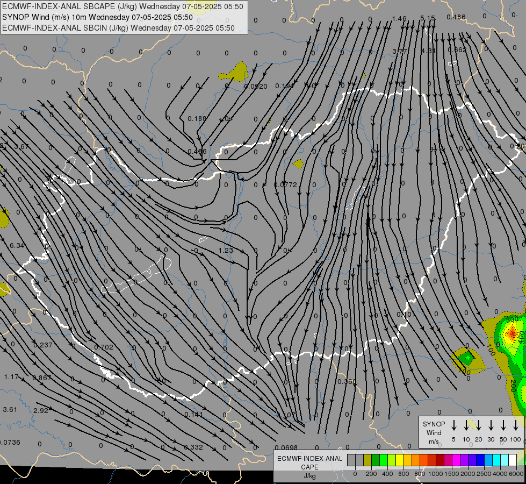Image resolution: width=526 pixels, height=484 pixels.
Task: Select the SYNOP Wind 10m header line
Action: click(97, 17)
